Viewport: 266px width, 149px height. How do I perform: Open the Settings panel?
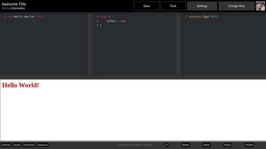pos(202,6)
